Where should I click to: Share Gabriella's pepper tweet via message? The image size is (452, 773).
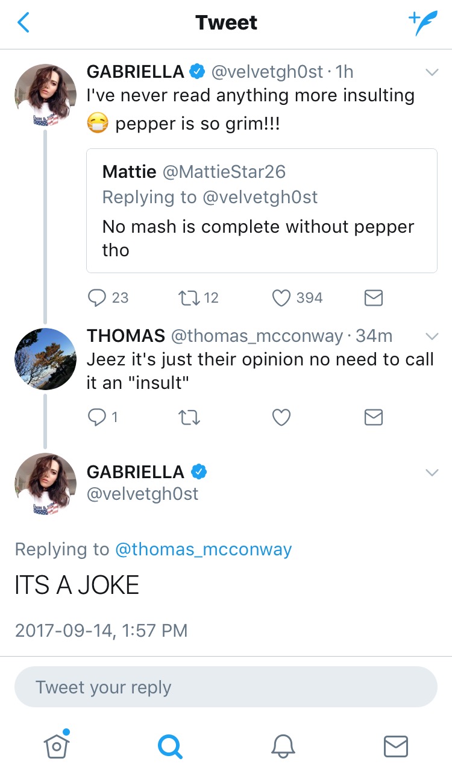374,298
